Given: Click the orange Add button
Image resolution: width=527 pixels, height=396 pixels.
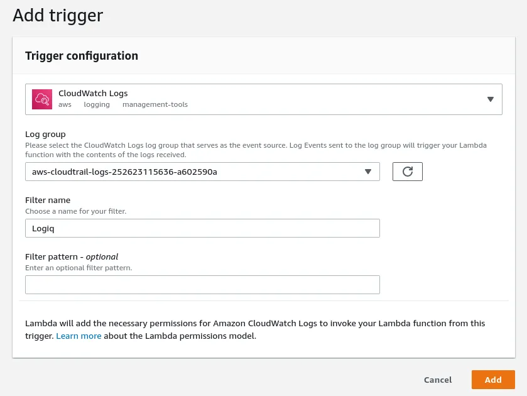Looking at the screenshot, I should click(x=493, y=380).
